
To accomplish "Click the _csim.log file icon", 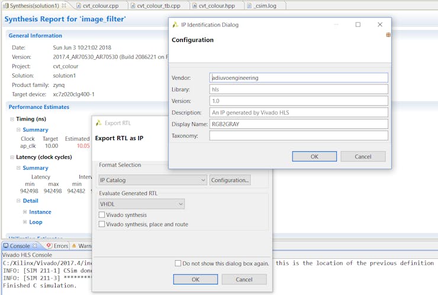I will click(x=249, y=5).
